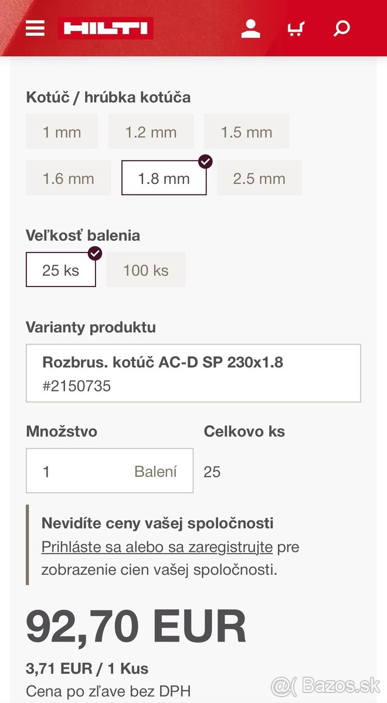Switch package size to 100 ks
Viewport: 387px width, 703px height.
tap(145, 270)
